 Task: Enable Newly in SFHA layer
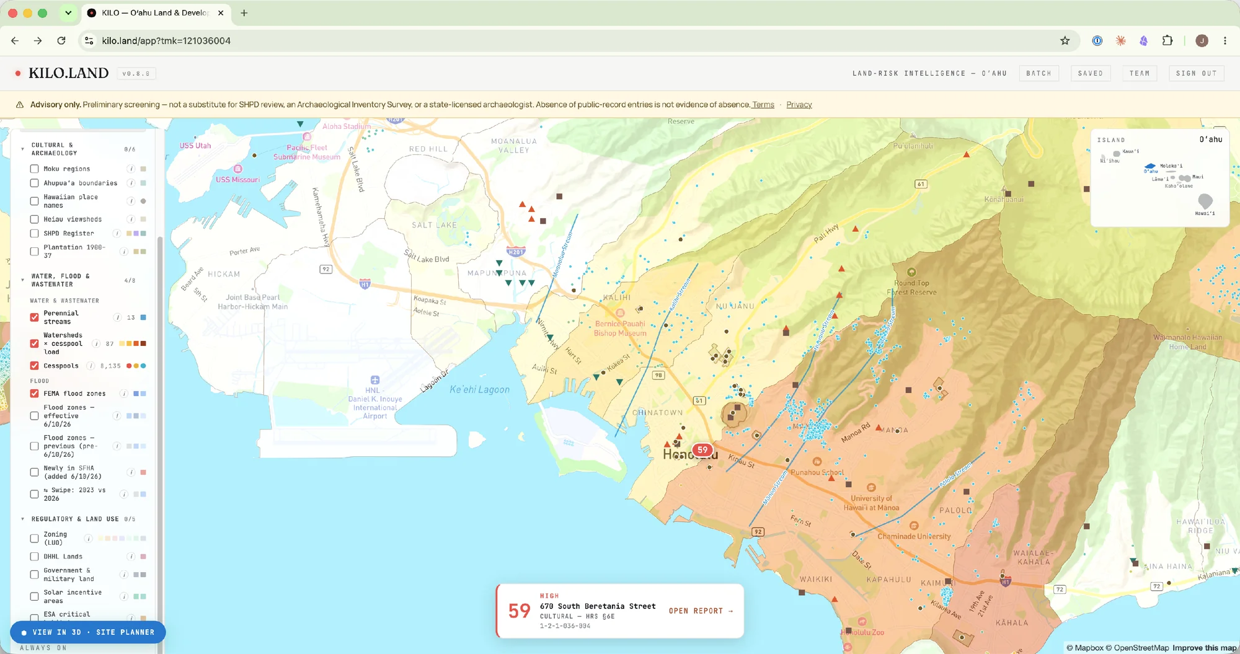[x=34, y=472]
